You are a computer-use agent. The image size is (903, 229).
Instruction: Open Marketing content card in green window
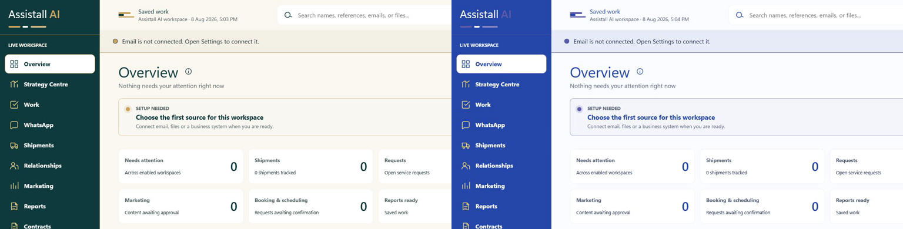(x=180, y=206)
